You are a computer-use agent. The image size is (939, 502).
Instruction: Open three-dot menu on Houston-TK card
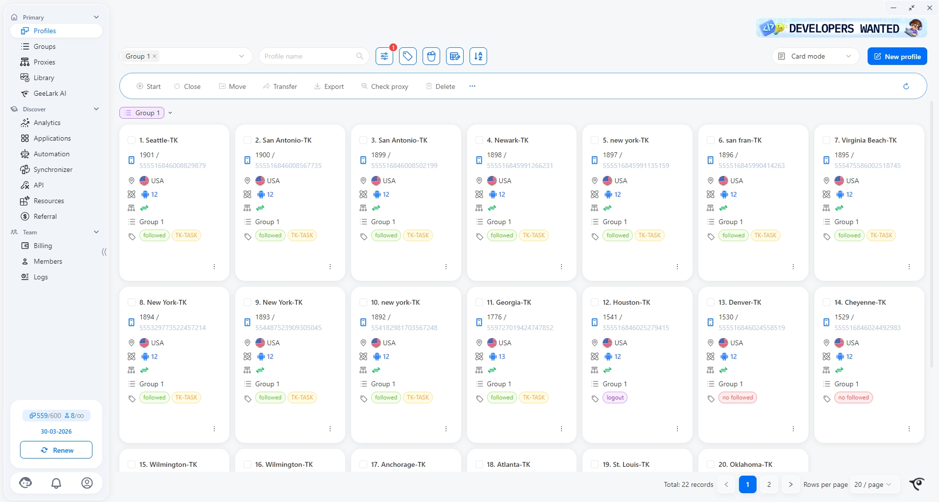coord(677,429)
